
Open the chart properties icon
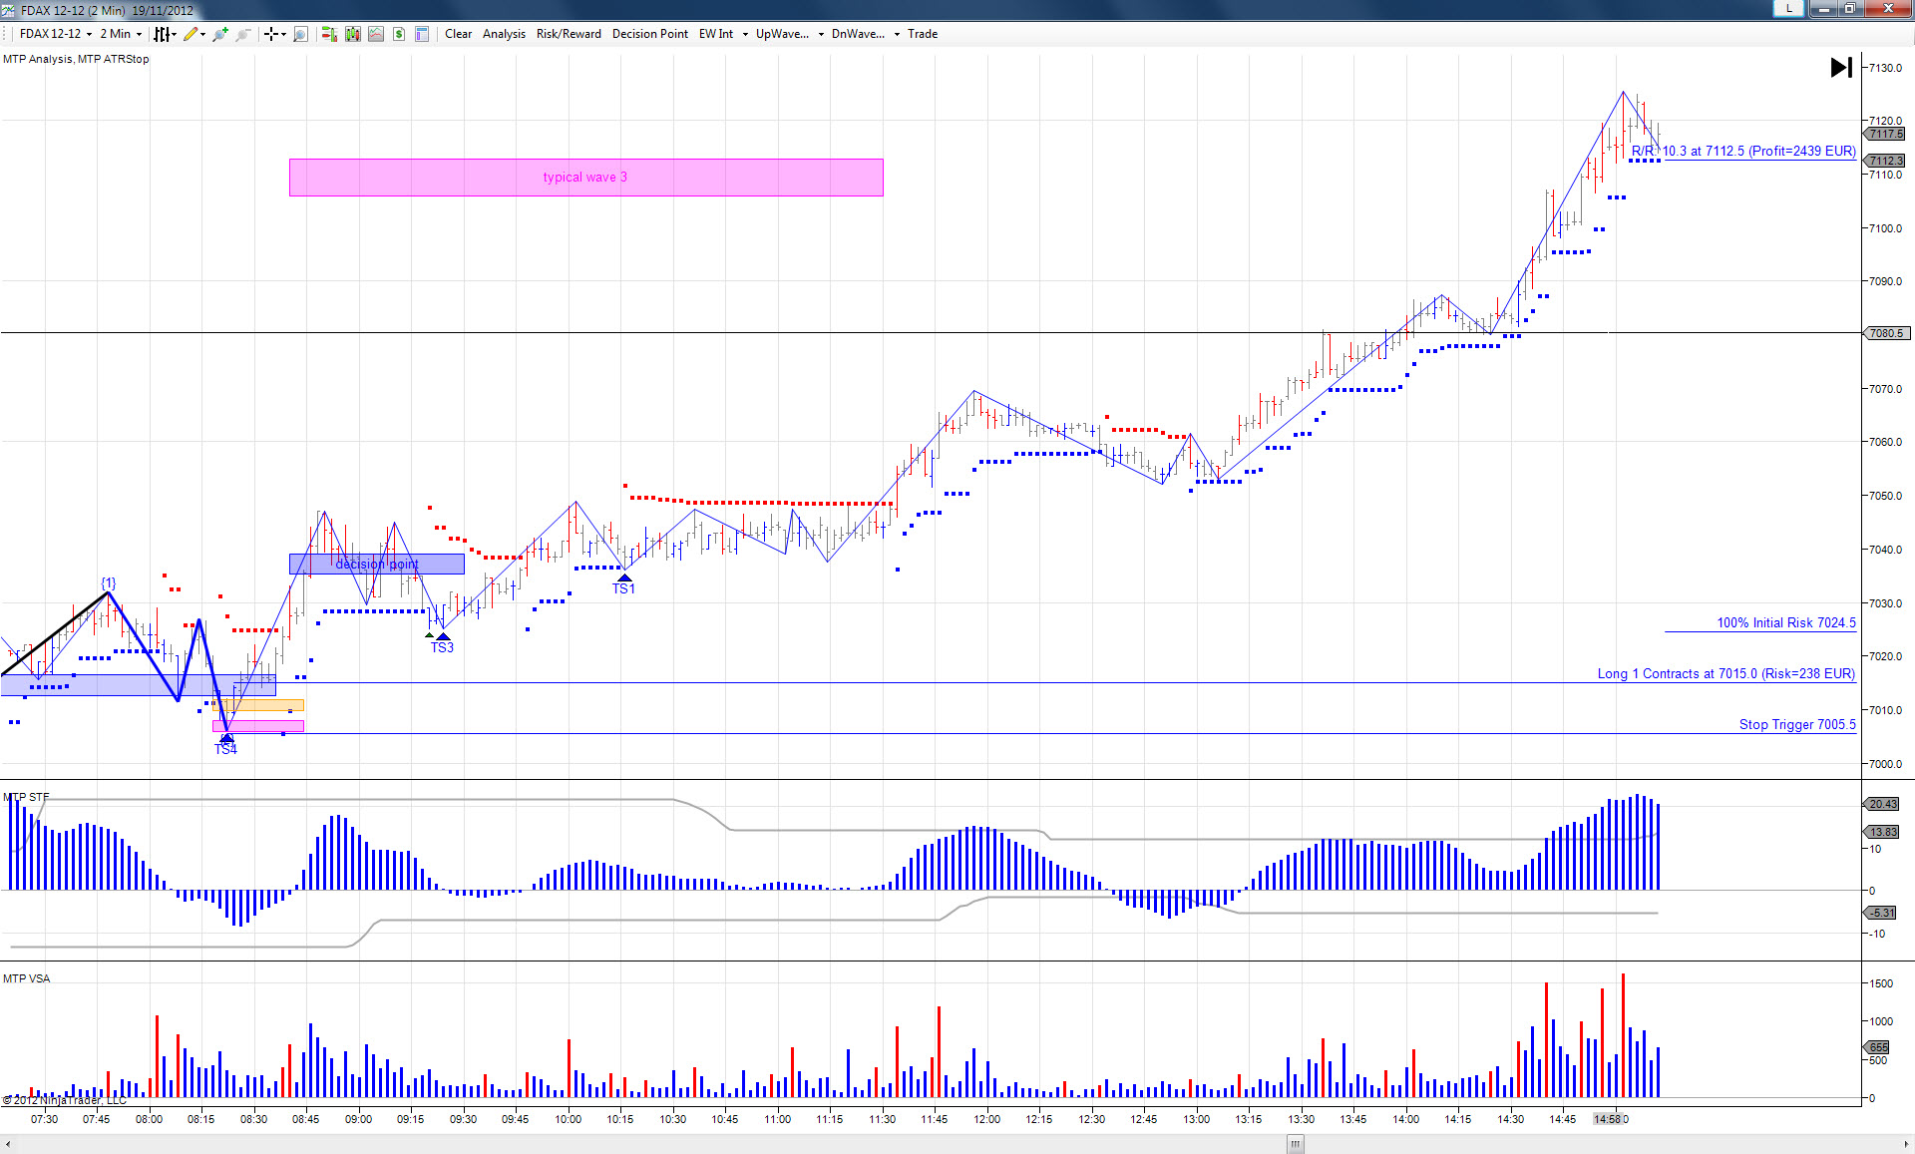(x=422, y=34)
